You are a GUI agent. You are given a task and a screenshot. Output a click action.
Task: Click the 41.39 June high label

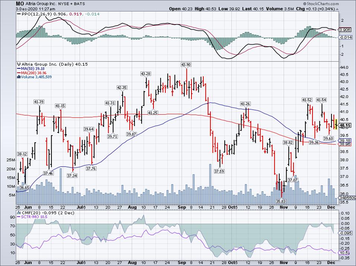pos(39,102)
